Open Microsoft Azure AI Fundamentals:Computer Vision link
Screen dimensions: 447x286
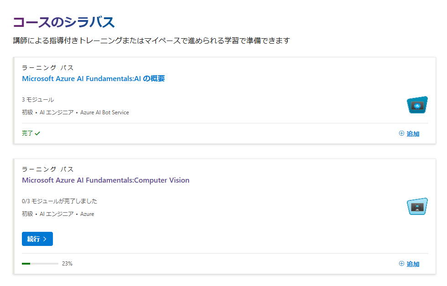tap(105, 180)
